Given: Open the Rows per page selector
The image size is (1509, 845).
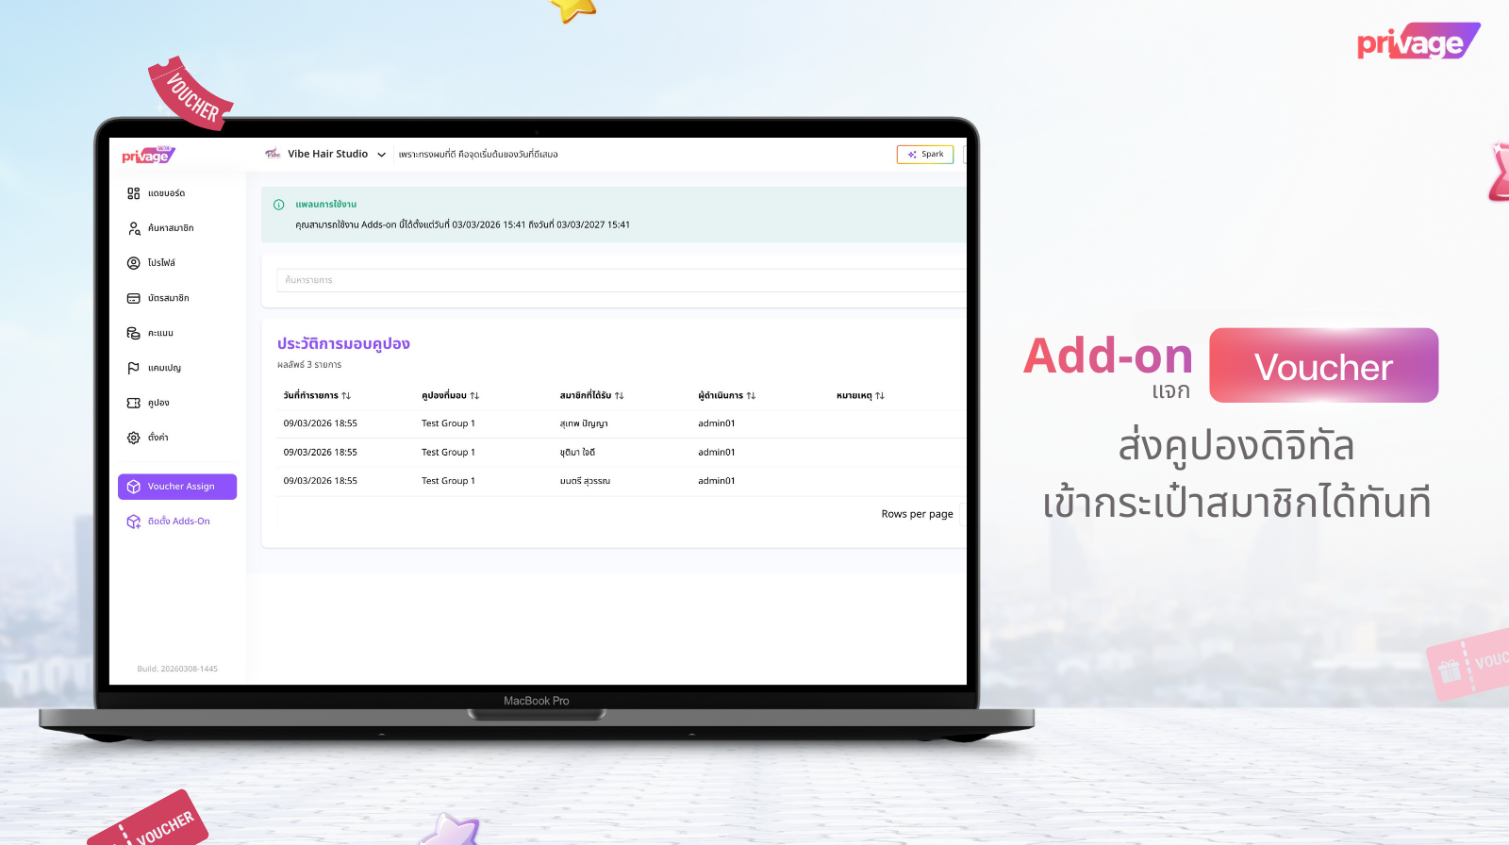Looking at the screenshot, I should pos(917,514).
